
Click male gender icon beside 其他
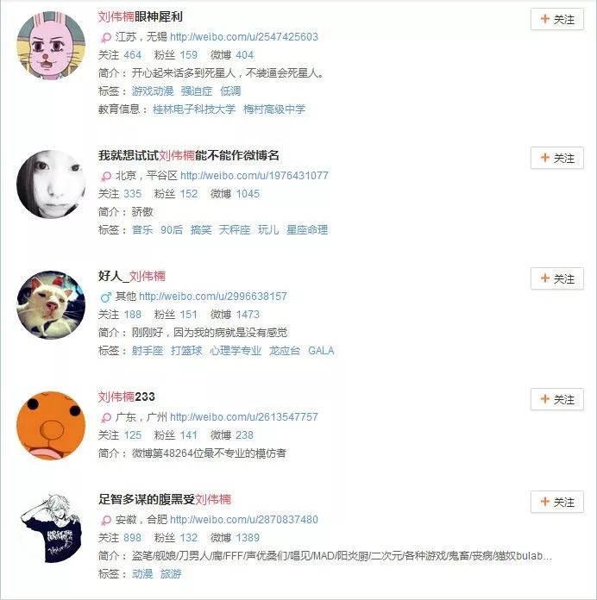[106, 297]
